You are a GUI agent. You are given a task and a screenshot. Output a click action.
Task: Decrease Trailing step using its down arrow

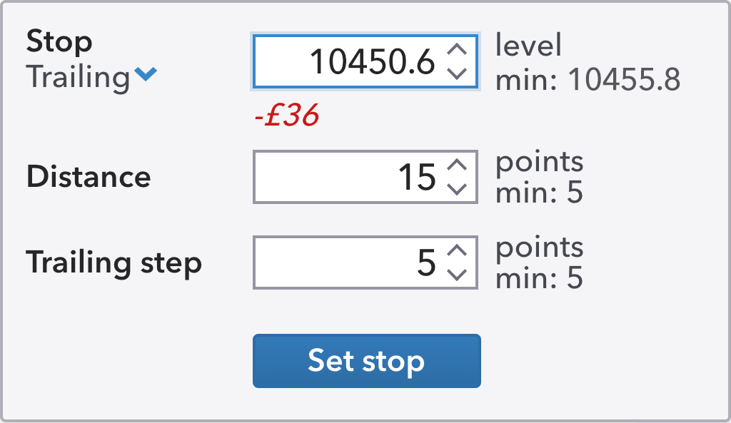[458, 274]
